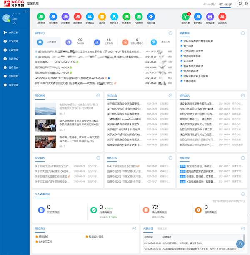This screenshot has width=250, height=255.
Task: Expand the 流程中心 panel more-options button
Action: click(x=170, y=33)
